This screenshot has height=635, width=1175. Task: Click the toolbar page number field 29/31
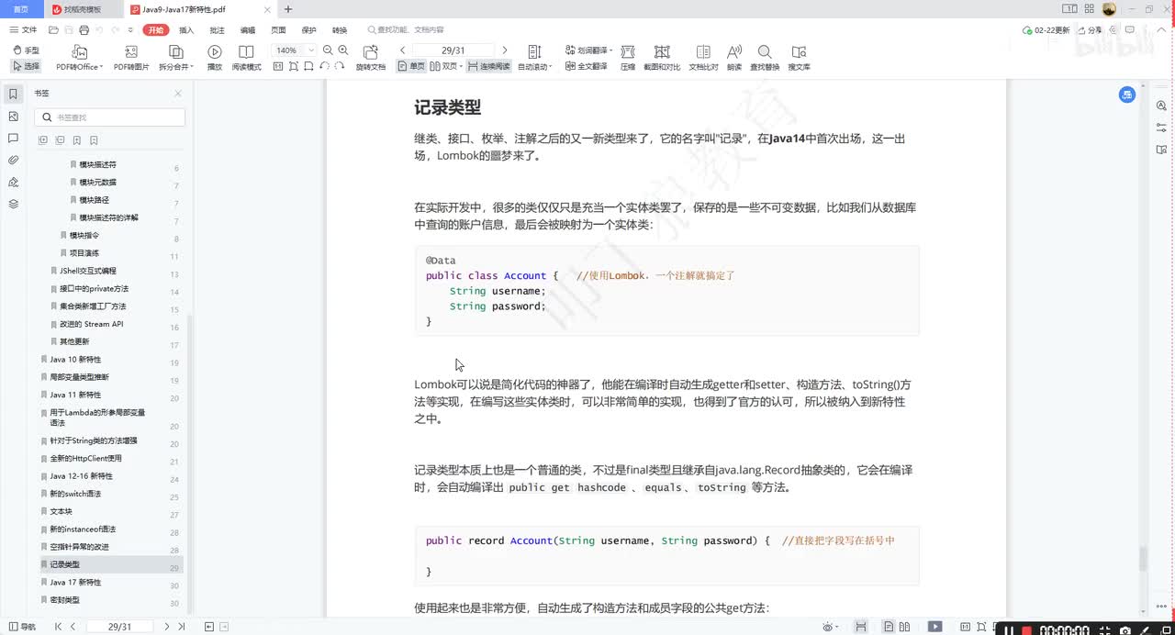coord(453,50)
